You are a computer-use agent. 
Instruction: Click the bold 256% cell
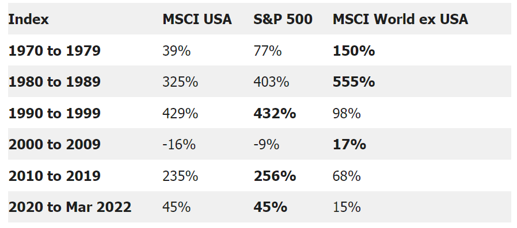click(x=275, y=176)
